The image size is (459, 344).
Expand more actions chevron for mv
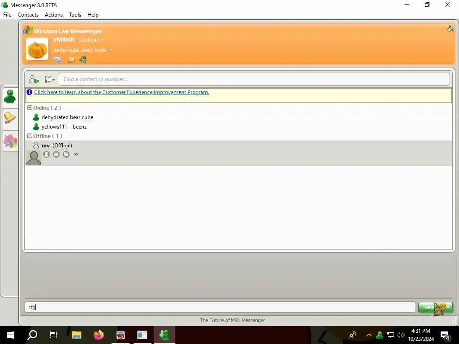pyautogui.click(x=76, y=154)
